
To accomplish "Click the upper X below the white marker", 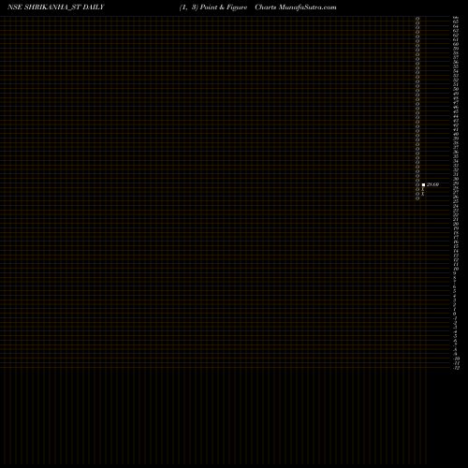I will (423, 189).
